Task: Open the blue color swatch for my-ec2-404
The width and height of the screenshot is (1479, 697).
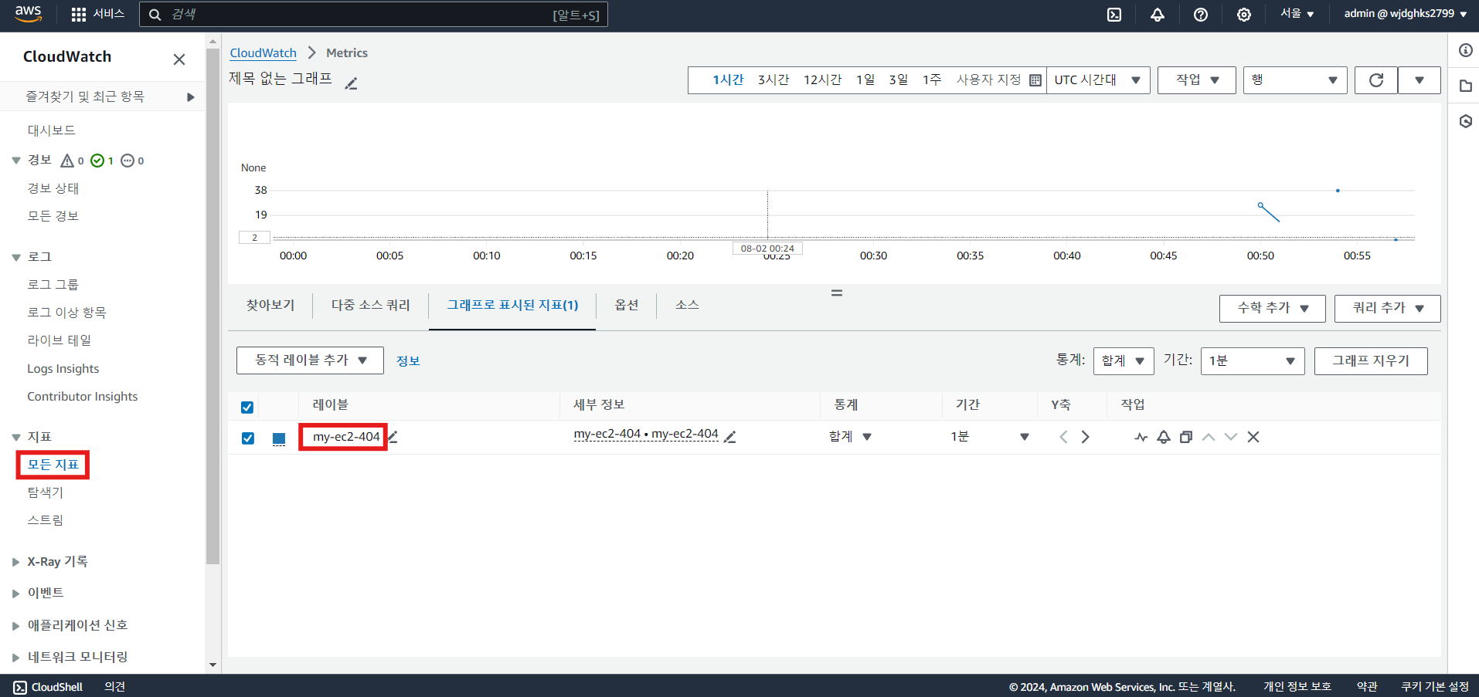Action: (x=279, y=438)
